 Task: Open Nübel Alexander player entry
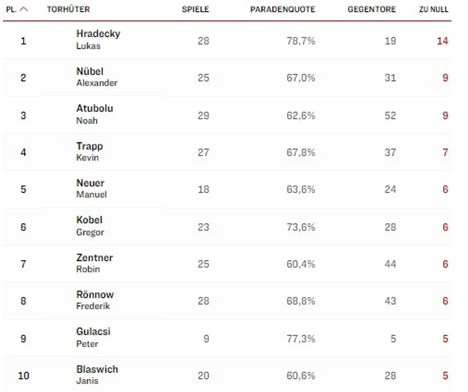[96, 77]
